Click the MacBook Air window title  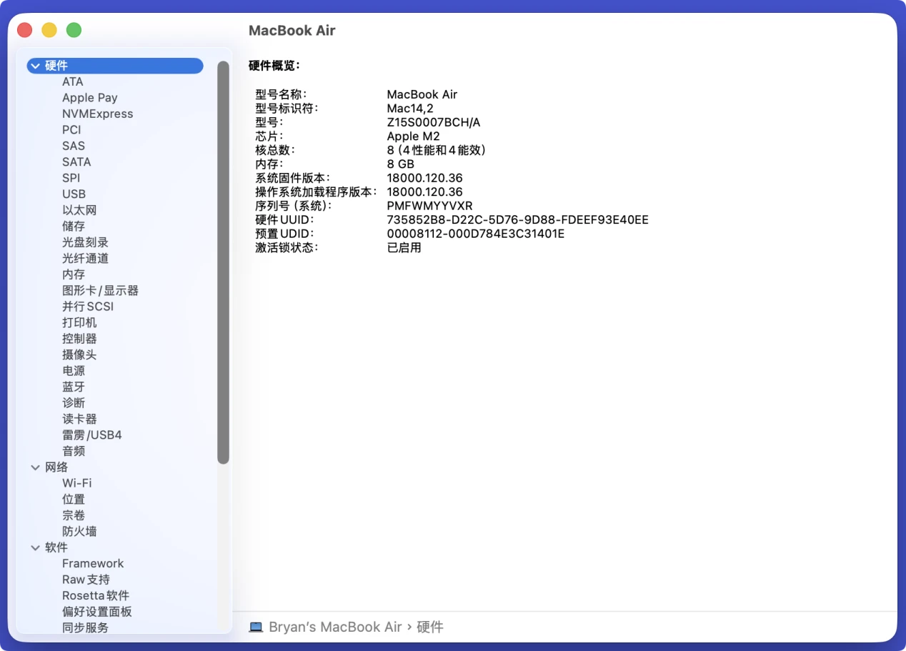292,31
